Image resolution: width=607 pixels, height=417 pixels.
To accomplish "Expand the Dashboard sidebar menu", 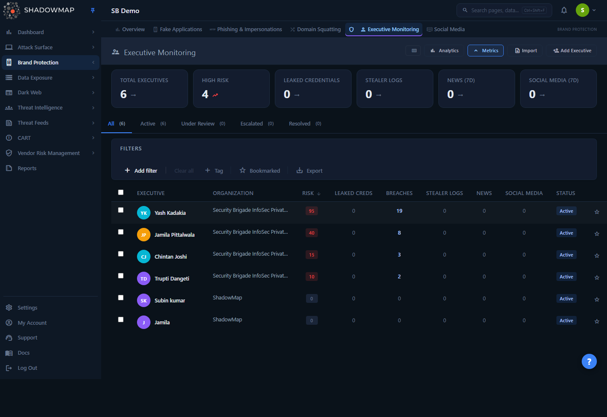I will point(51,32).
